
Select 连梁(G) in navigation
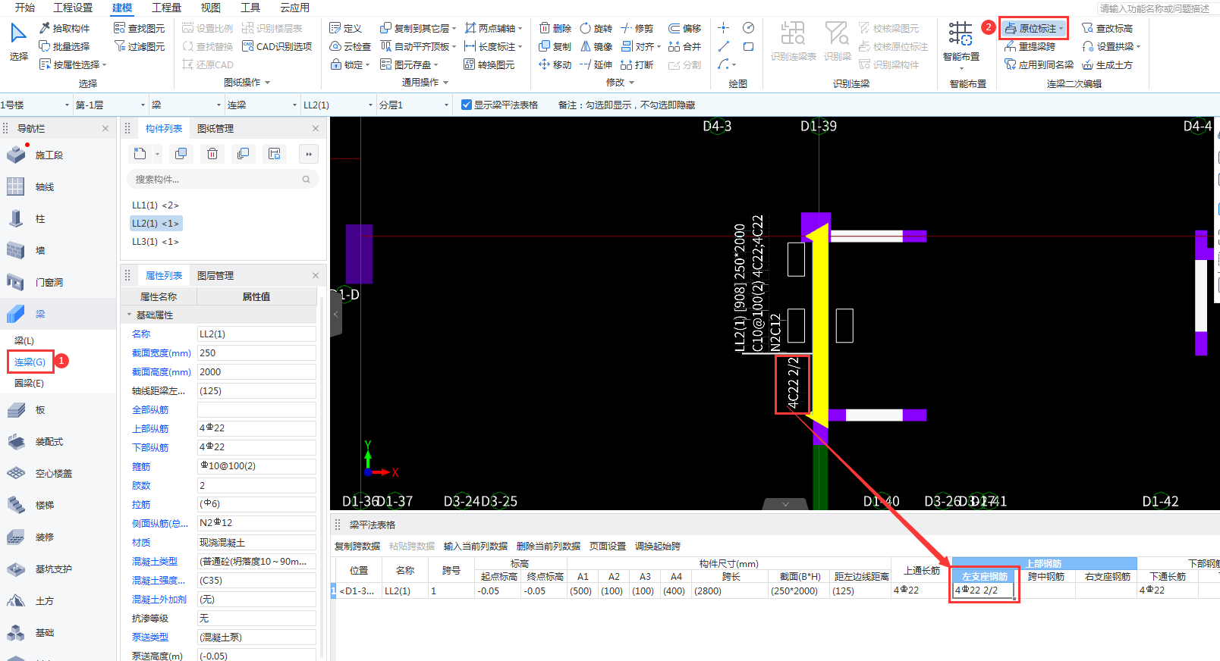point(30,362)
